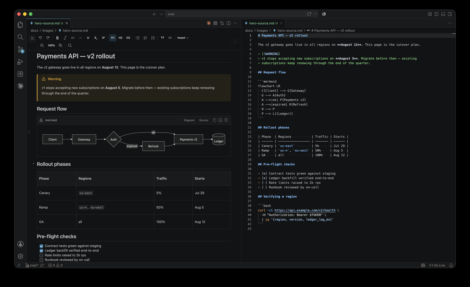Screen dimensions: 470x287
Task: Close the left hero-source.md tab
Action: 67,23
